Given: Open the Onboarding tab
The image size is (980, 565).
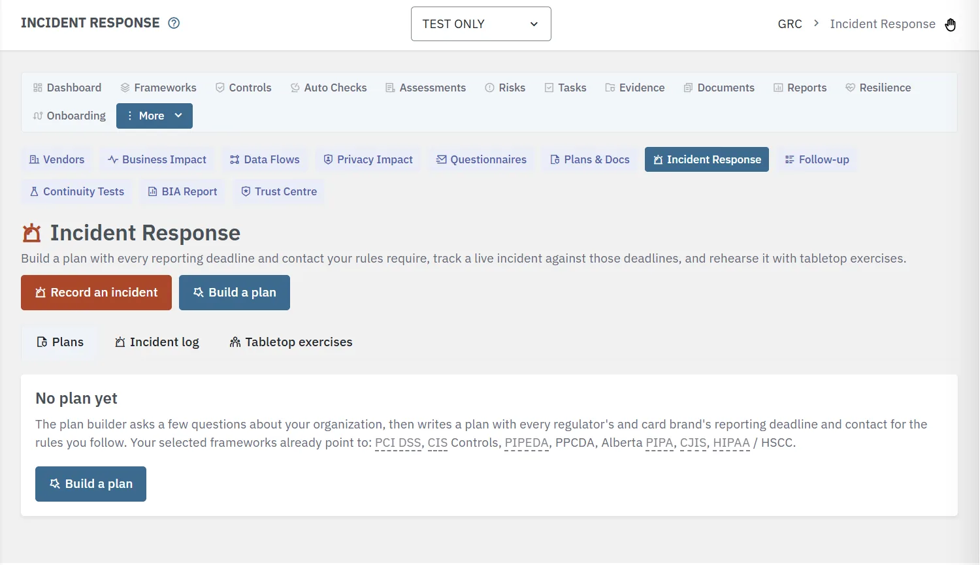Looking at the screenshot, I should pyautogui.click(x=69, y=116).
